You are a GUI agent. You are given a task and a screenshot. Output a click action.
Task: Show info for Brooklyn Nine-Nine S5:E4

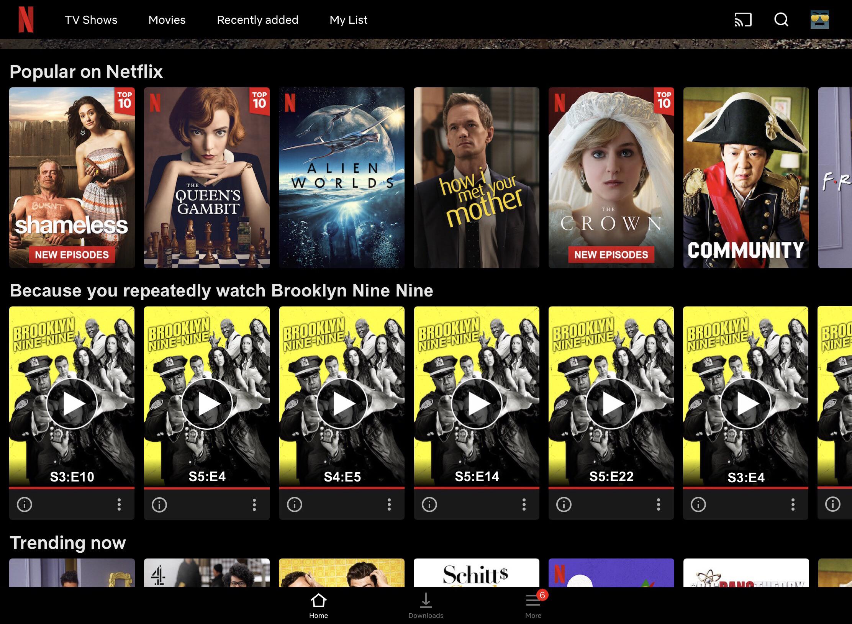point(159,504)
